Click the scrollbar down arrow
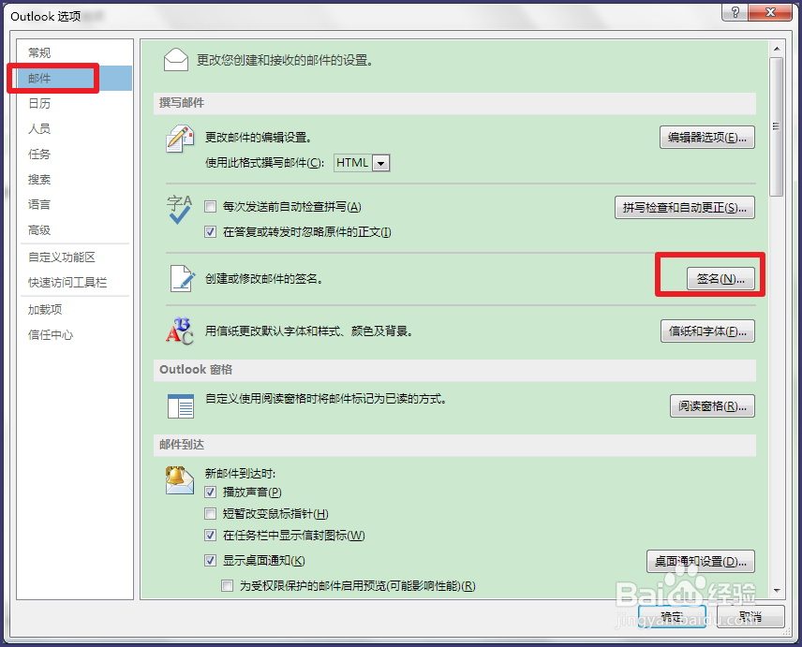Viewport: 802px width, 647px height. tap(777, 591)
